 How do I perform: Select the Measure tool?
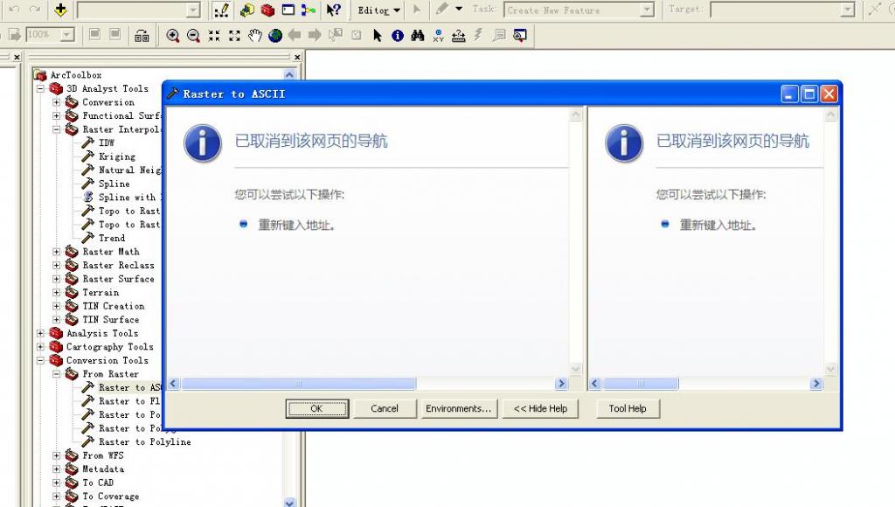point(458,35)
